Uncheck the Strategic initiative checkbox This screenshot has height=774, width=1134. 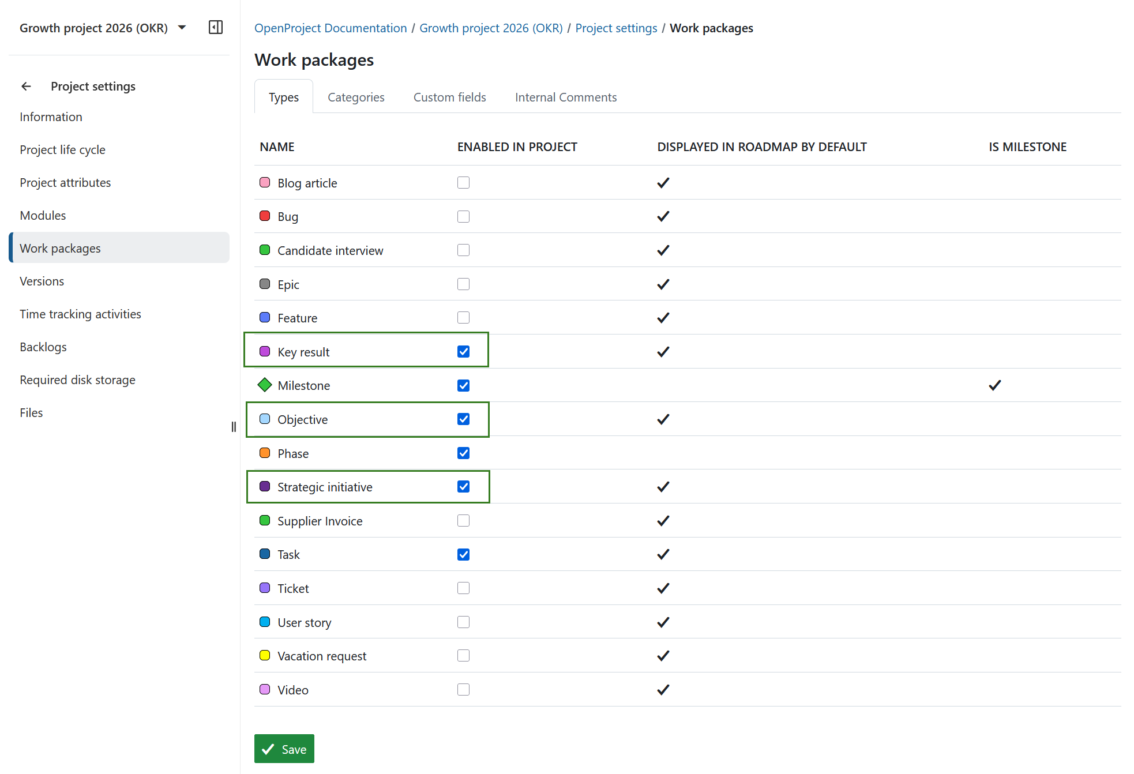coord(463,486)
